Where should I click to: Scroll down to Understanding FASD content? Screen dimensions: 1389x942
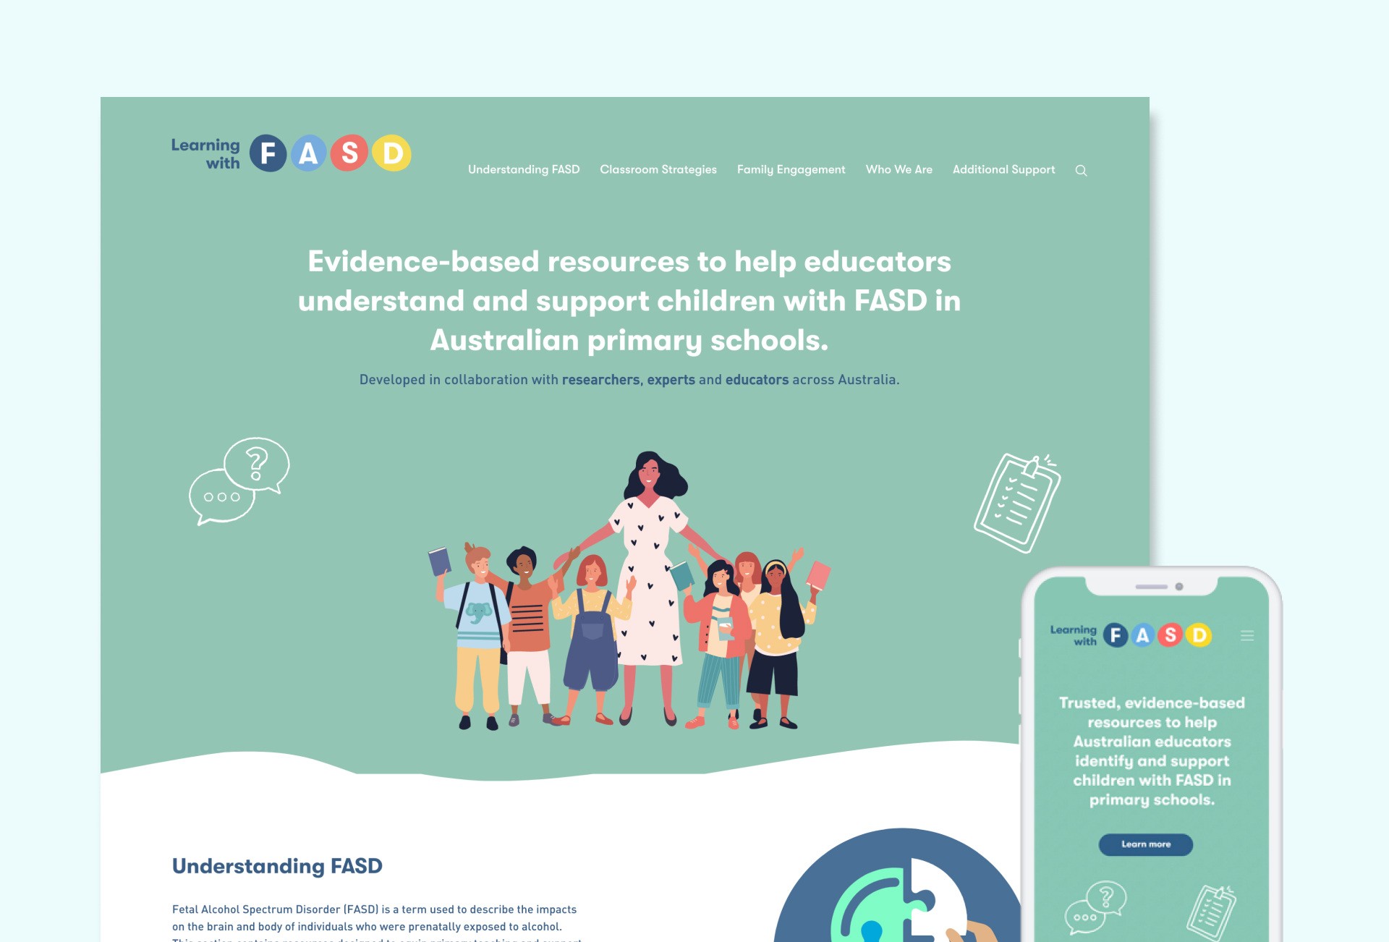276,866
